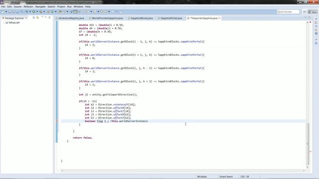Open the Navigate menu
The width and height of the screenshot is (319, 179).
[x=40, y=6]
